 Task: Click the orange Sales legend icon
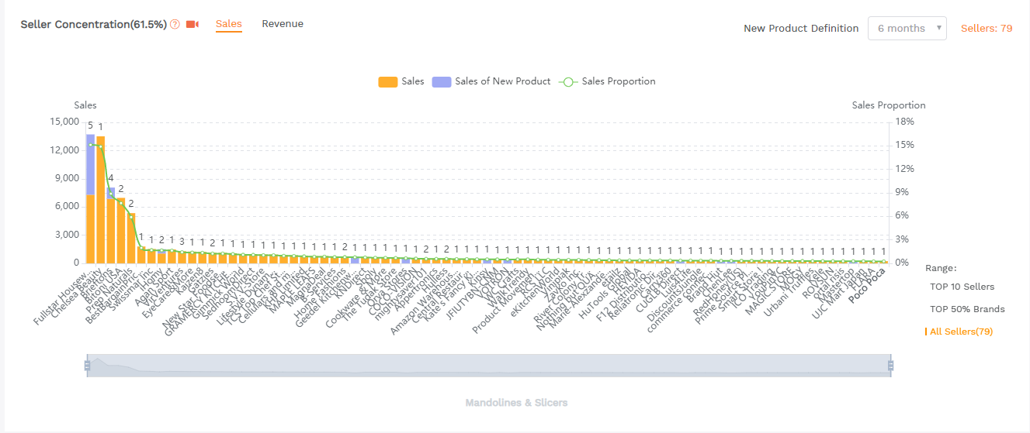[x=387, y=81]
